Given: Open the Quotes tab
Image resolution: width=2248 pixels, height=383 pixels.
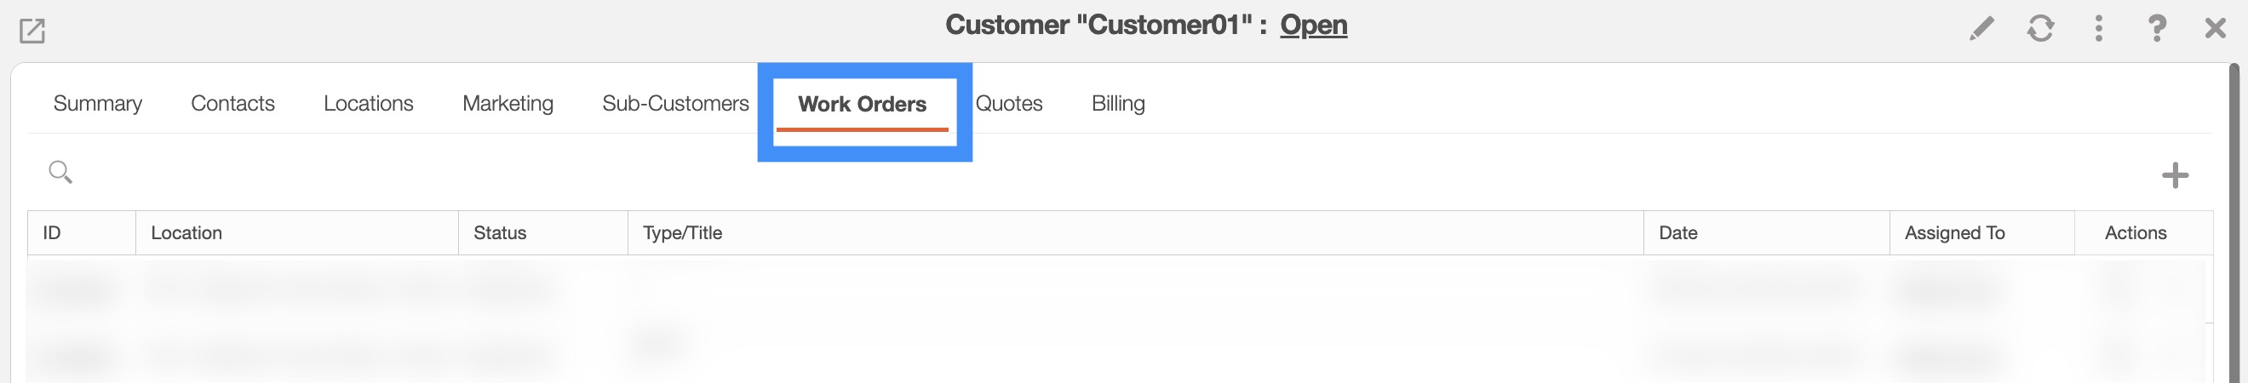Looking at the screenshot, I should pos(1009,104).
